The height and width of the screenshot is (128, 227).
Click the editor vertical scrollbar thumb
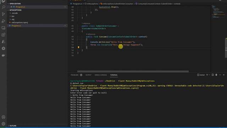pos(226,48)
